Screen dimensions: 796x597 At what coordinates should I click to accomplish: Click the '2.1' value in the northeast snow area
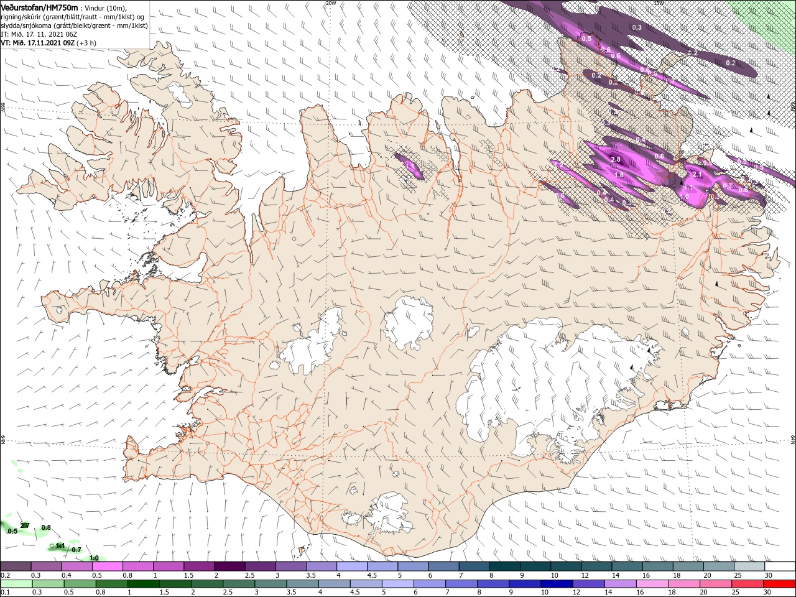pos(697,175)
